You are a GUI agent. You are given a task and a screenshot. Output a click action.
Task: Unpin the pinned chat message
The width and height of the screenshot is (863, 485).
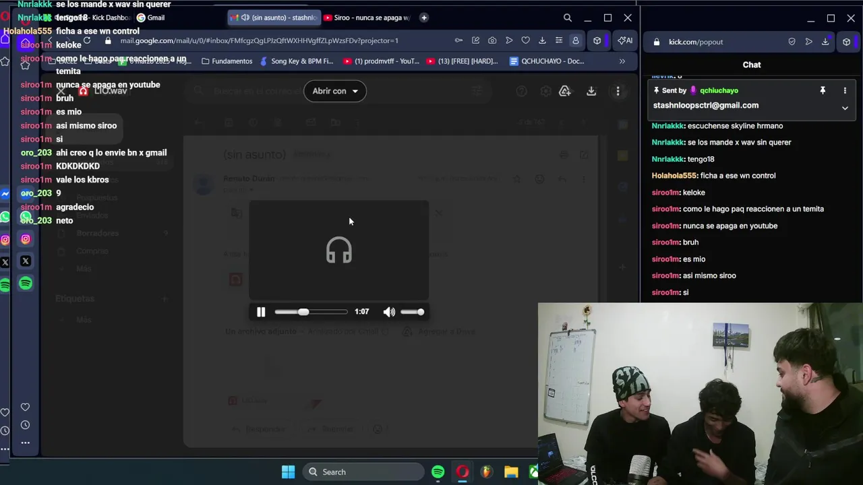[823, 90]
